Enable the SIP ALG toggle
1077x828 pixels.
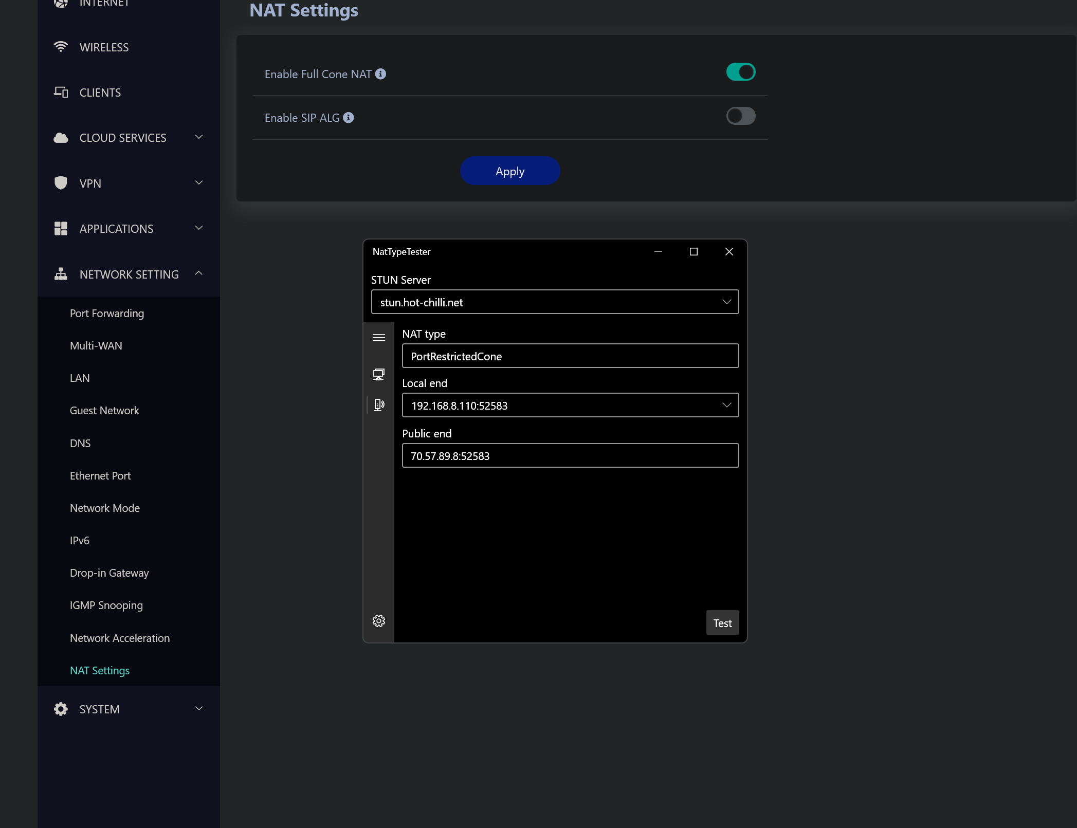(x=741, y=116)
